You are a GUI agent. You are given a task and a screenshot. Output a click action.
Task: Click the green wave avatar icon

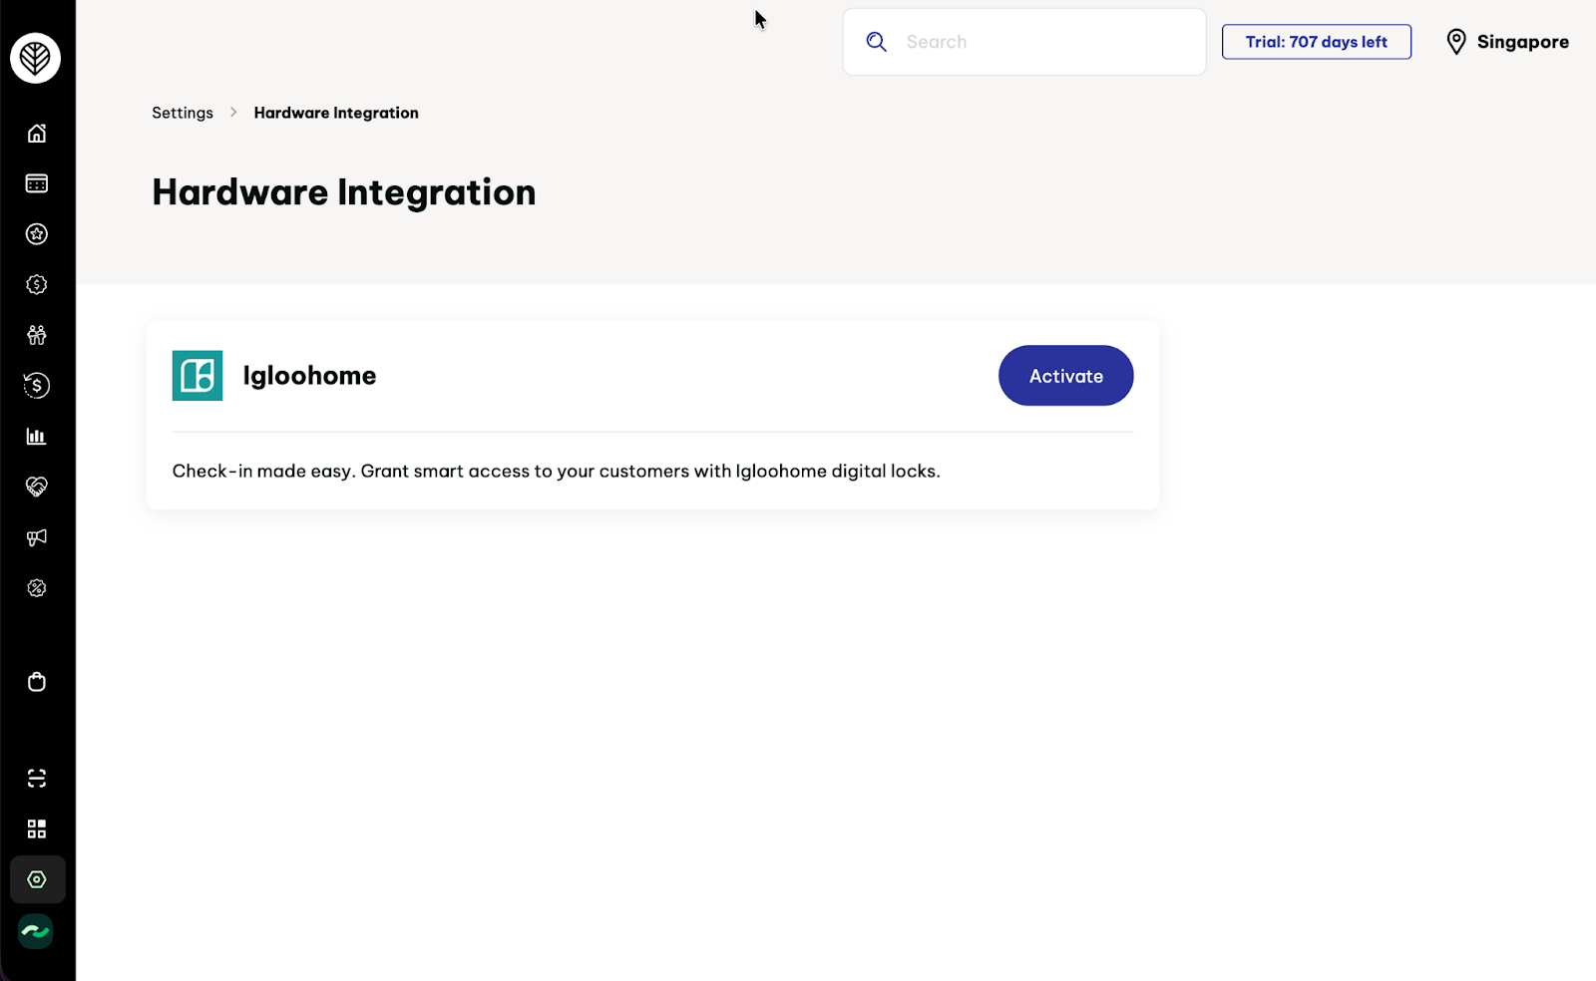(x=36, y=931)
